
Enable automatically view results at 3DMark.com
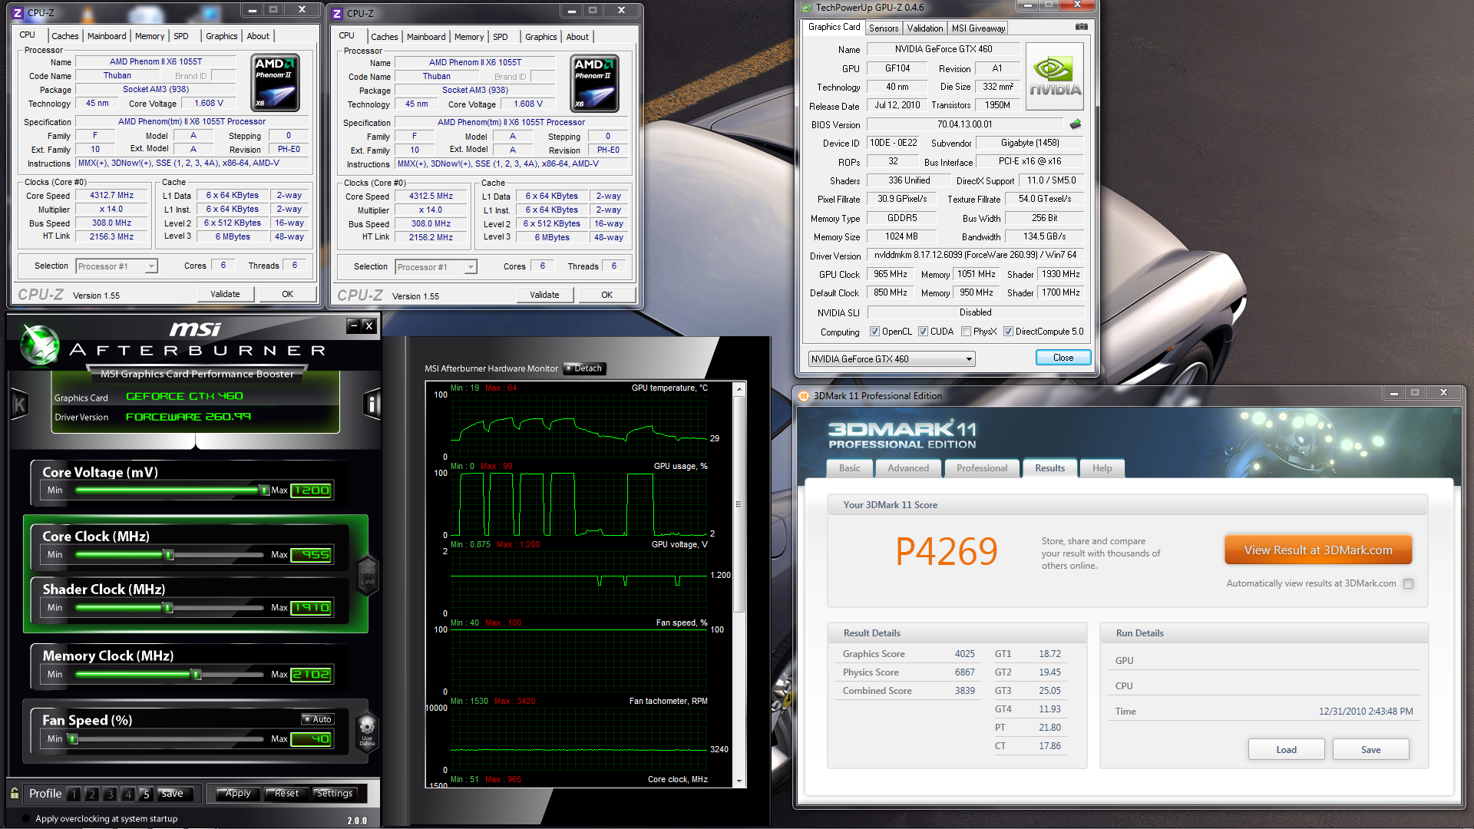[x=1408, y=583]
